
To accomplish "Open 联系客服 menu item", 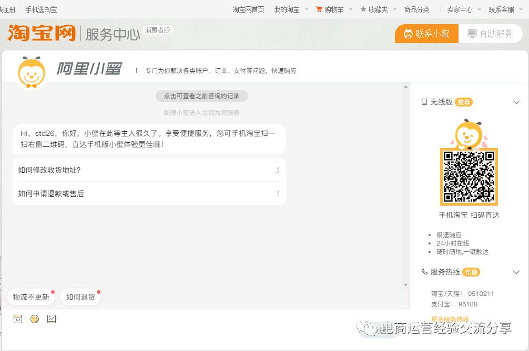I will pyautogui.click(x=501, y=9).
